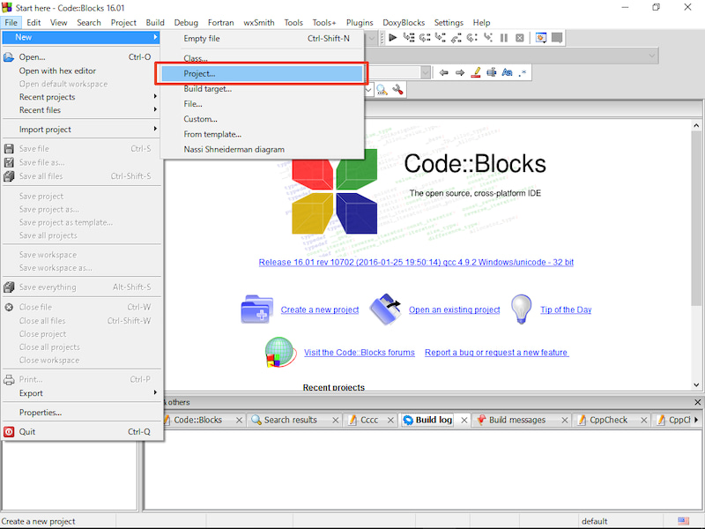This screenshot has height=529, width=705.
Task: Click Visit the Code::Blocks forums link
Action: pos(360,352)
